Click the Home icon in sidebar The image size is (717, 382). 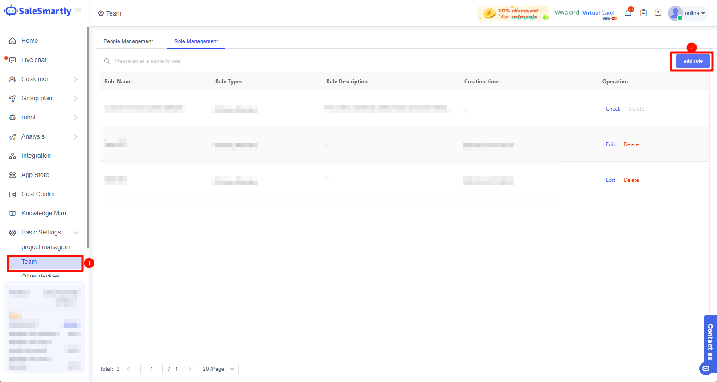click(12, 41)
